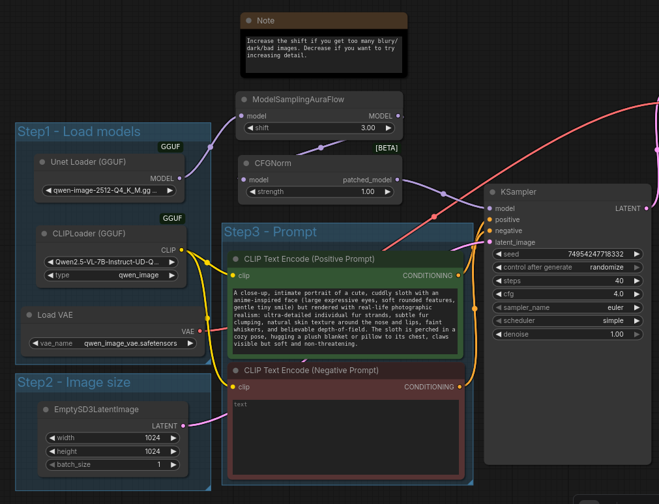Click the resize corner of Step2 Image size group

click(x=207, y=486)
